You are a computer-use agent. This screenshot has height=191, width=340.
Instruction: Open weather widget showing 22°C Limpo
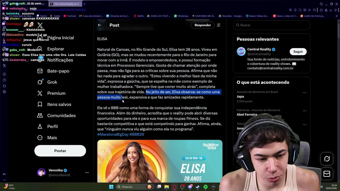9,187
